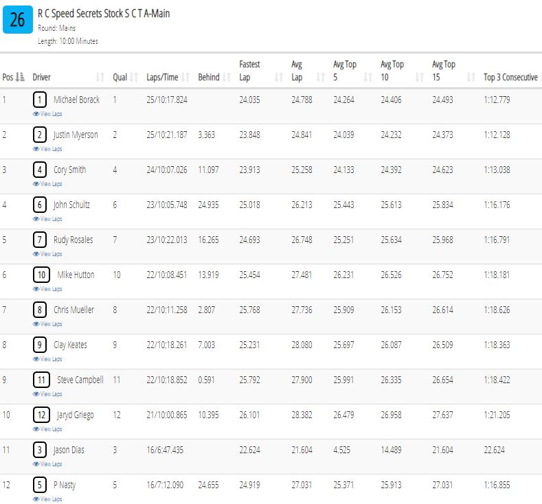542x504 pixels.
Task: Click the Driver column sort arrows
Action: pyautogui.click(x=100, y=77)
